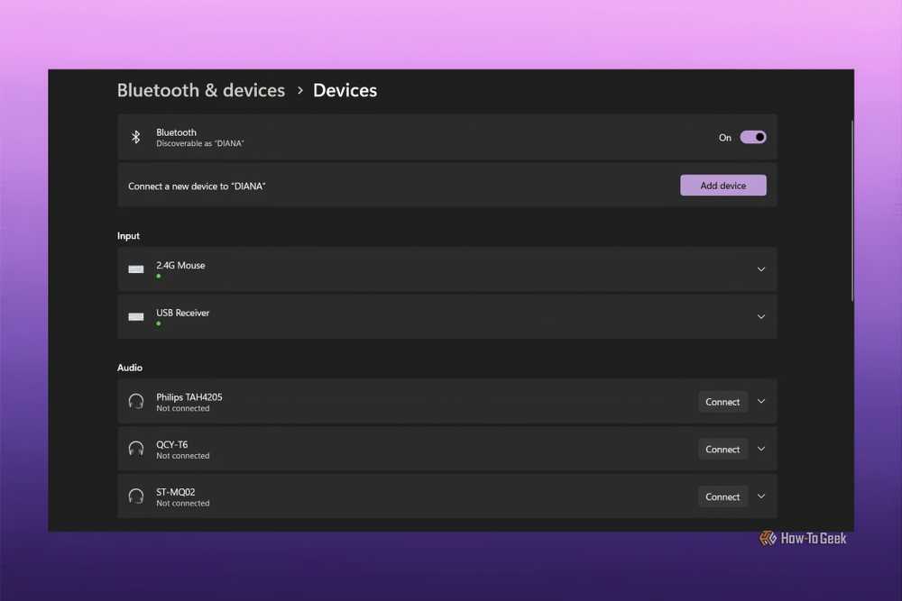
Task: Click the Bluetooth row label
Action: coord(176,132)
